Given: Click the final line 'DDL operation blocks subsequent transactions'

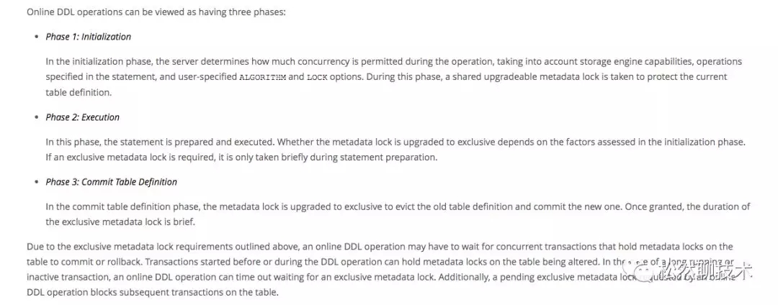Looking at the screenshot, I should [x=152, y=293].
